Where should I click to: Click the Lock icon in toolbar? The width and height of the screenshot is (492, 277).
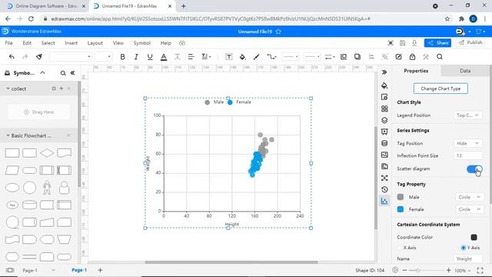tap(412, 57)
